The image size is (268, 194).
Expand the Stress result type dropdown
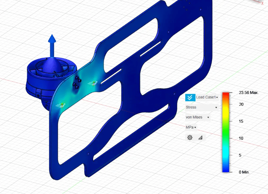click(201, 107)
